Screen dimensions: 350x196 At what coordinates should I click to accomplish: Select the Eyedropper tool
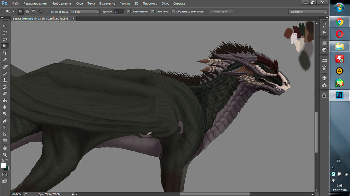[5, 60]
